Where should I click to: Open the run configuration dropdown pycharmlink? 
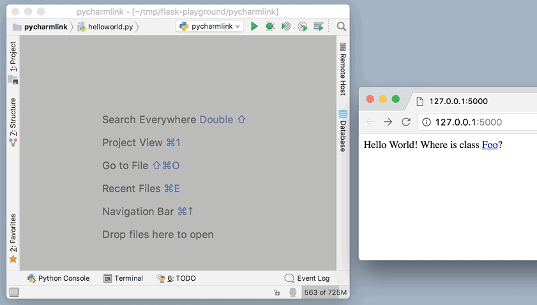(x=209, y=26)
